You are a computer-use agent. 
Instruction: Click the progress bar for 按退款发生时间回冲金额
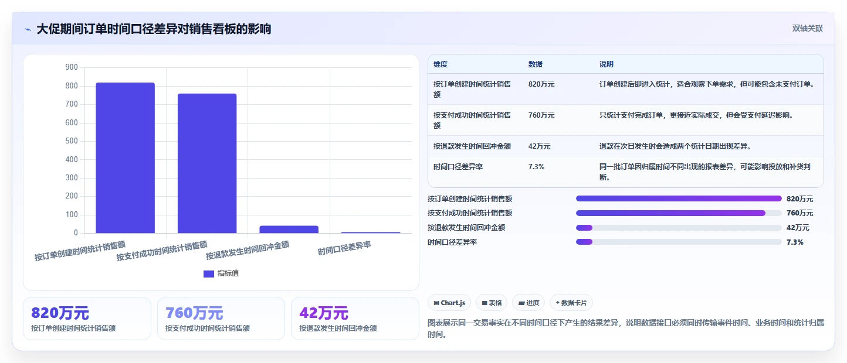(679, 228)
